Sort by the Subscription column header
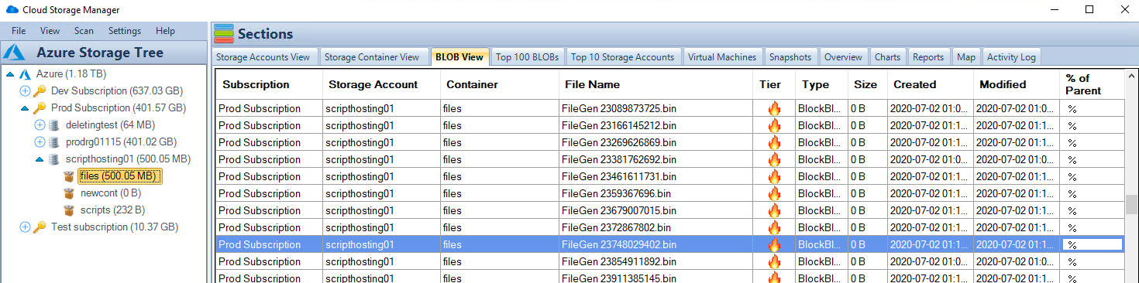Image resolution: width=1139 pixels, height=283 pixels. coord(269,84)
